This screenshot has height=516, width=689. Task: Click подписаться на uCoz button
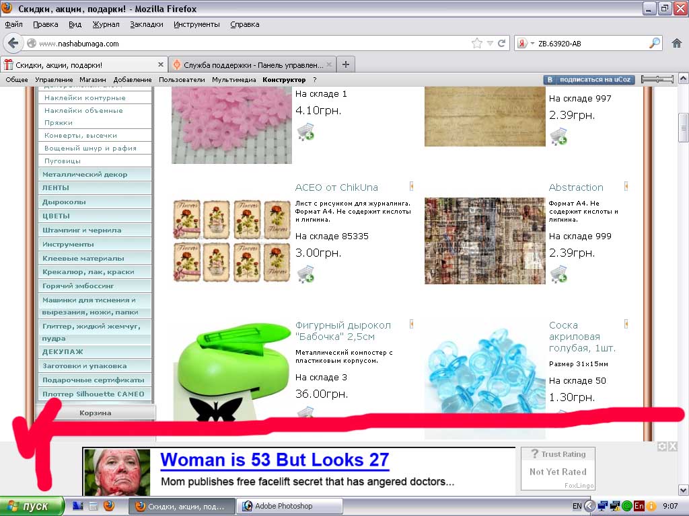(589, 79)
